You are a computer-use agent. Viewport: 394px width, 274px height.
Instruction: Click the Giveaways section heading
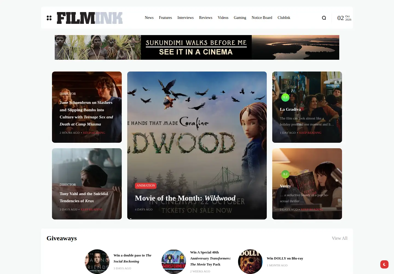tap(62, 238)
